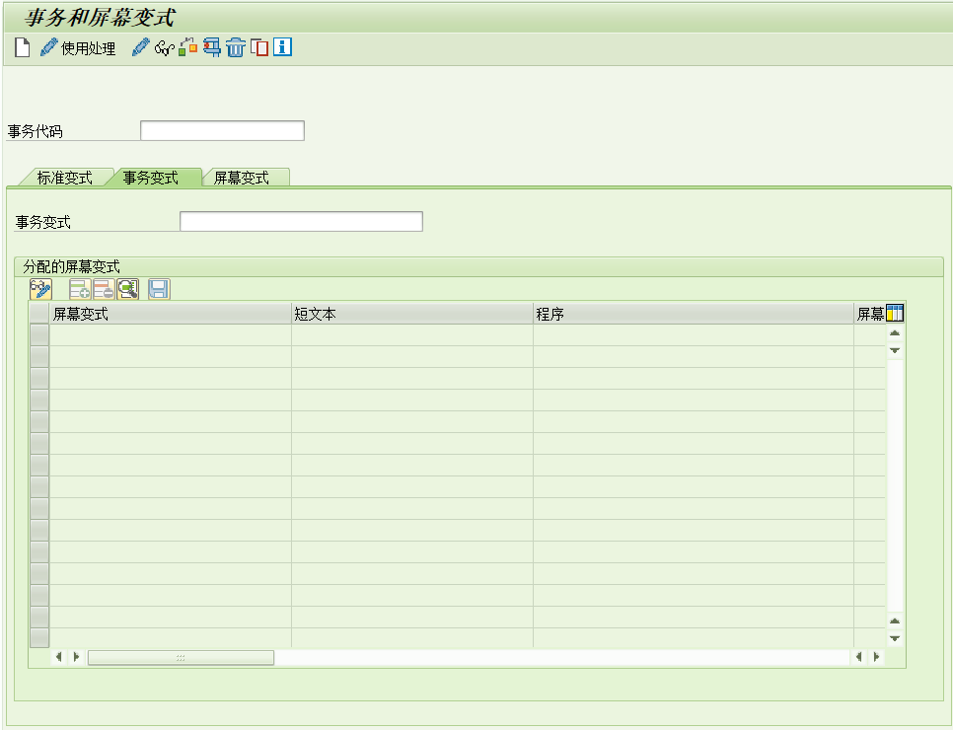This screenshot has height=730, width=953.
Task: Click the horizontal scrollbar thumb
Action: coord(181,657)
